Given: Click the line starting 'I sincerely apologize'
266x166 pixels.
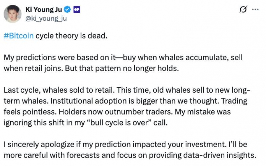Looking at the screenshot, I should click(125, 145).
